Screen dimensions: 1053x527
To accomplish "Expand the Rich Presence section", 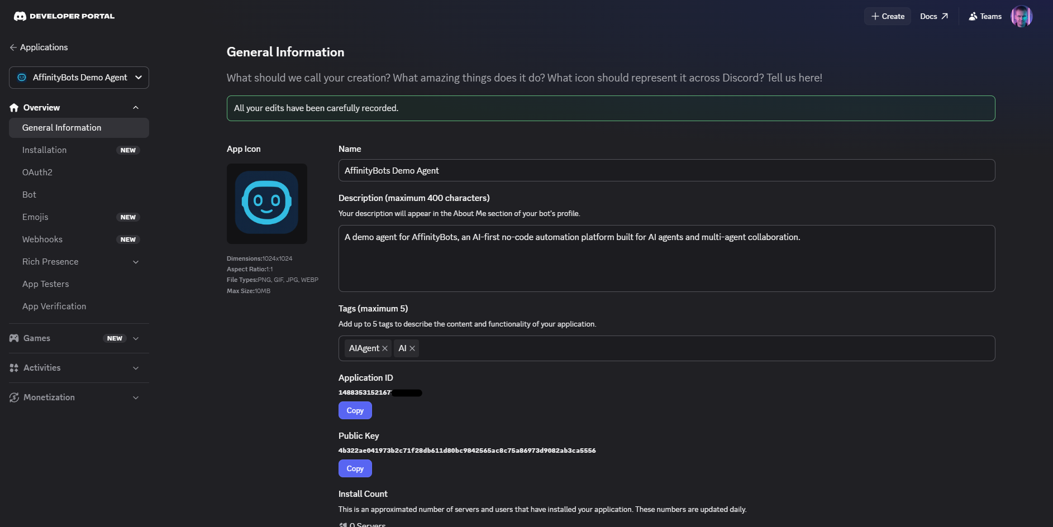I will [x=136, y=261].
